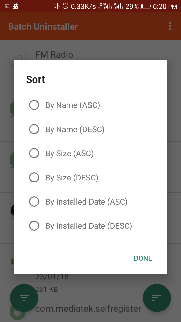Tap the picture notification icon
The image size is (181, 322).
click(x=7, y=6)
